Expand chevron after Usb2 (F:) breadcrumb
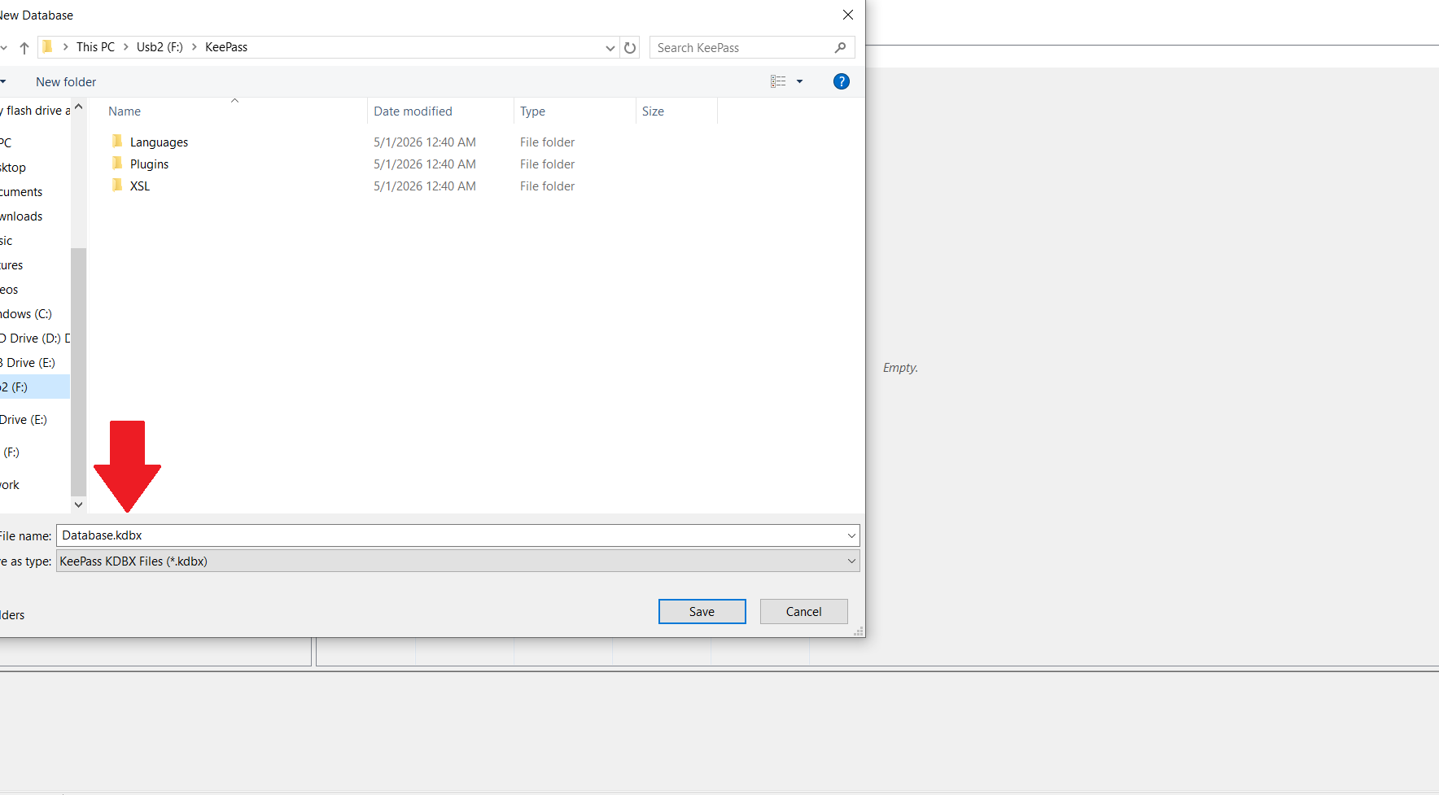Image resolution: width=1439 pixels, height=795 pixels. tap(195, 47)
